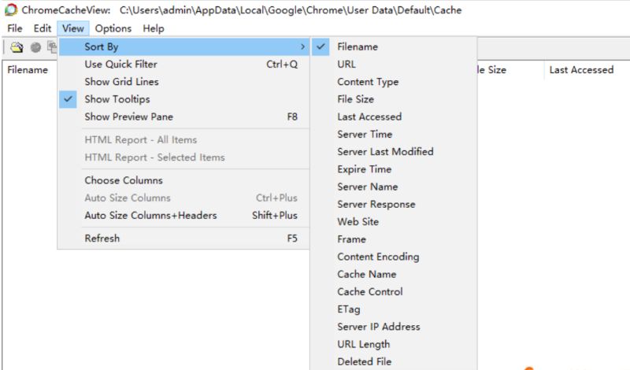630x370 pixels.
Task: Click the open cache folder toolbar icon
Action: point(17,47)
